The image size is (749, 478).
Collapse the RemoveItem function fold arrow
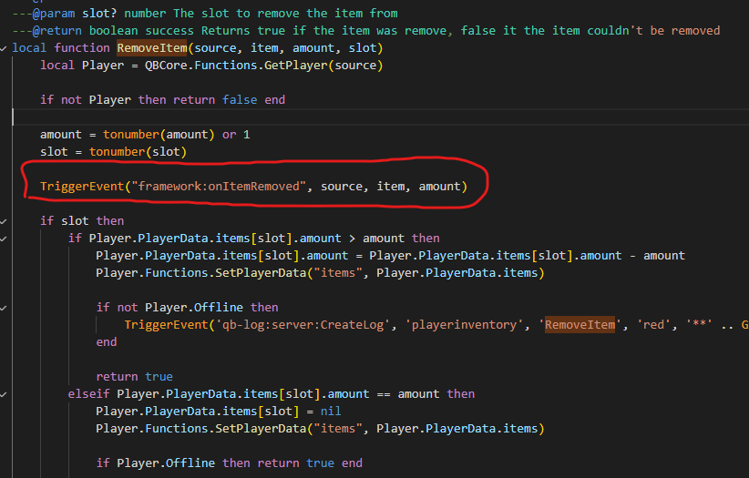tap(5, 47)
